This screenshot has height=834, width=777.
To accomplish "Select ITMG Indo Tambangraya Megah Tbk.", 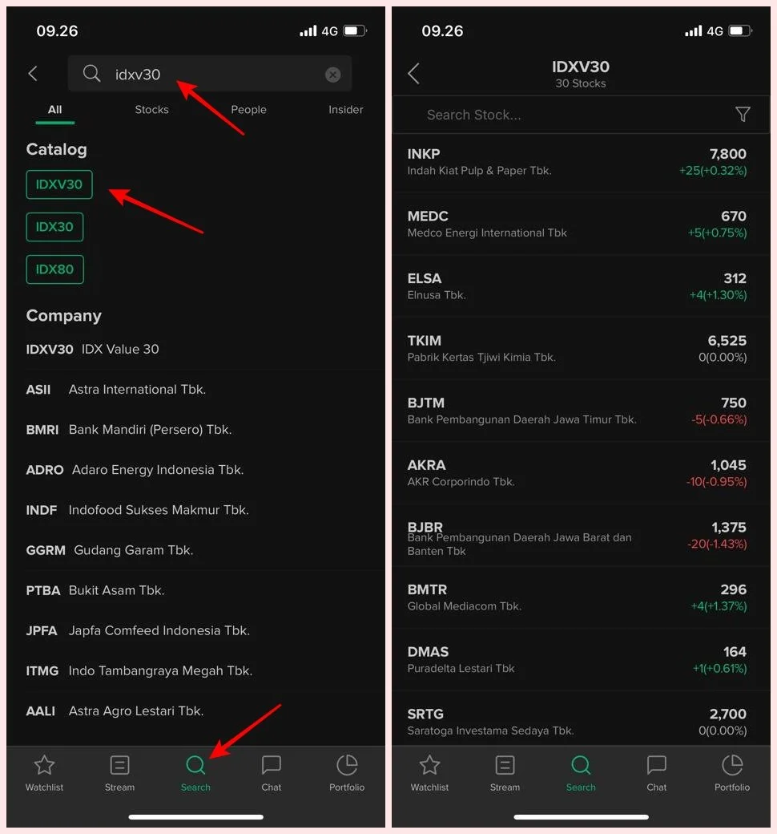I will (x=195, y=670).
